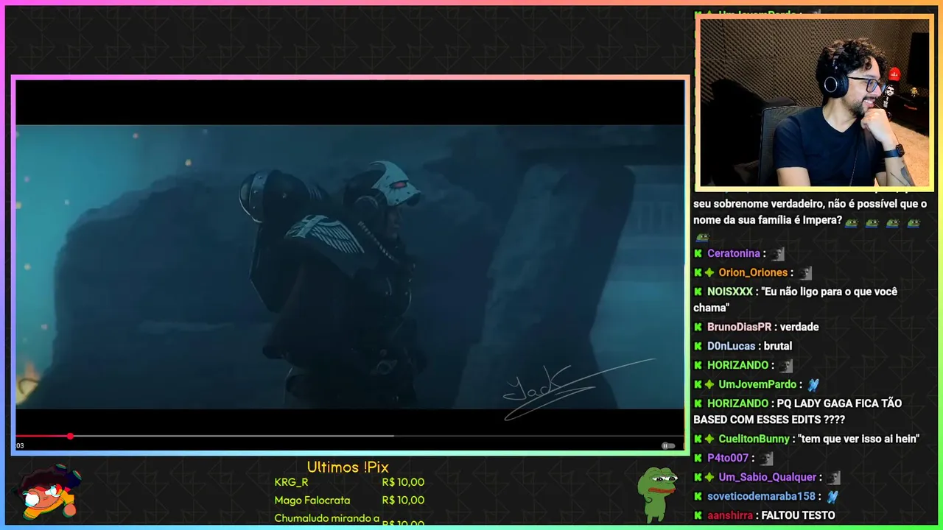Click the blue emote in soveticodemaraba158's message
The image size is (943, 530).
(x=832, y=497)
